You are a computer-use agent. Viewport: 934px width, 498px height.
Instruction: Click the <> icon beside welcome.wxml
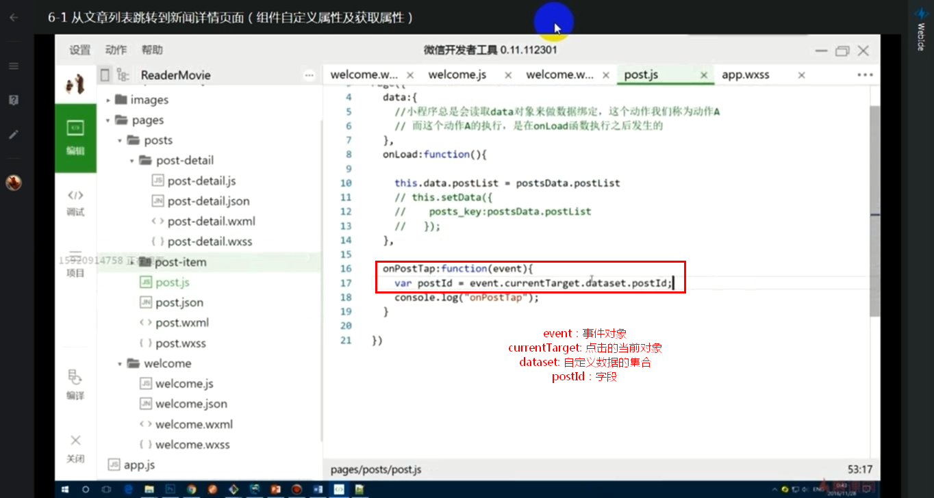(x=145, y=424)
